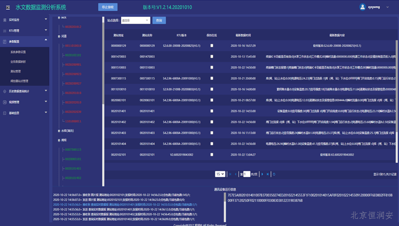Image resolution: width=399 pixels, height=226 pixels.
Task: Select tree station 0020200923
Action: coord(73,74)
